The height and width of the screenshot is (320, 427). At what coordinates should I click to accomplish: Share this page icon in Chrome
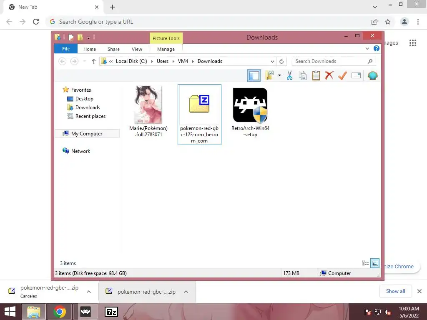(374, 22)
